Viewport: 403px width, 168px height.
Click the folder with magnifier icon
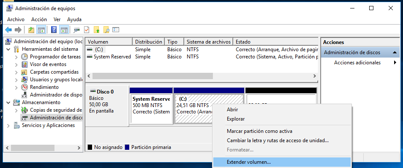(x=106, y=30)
